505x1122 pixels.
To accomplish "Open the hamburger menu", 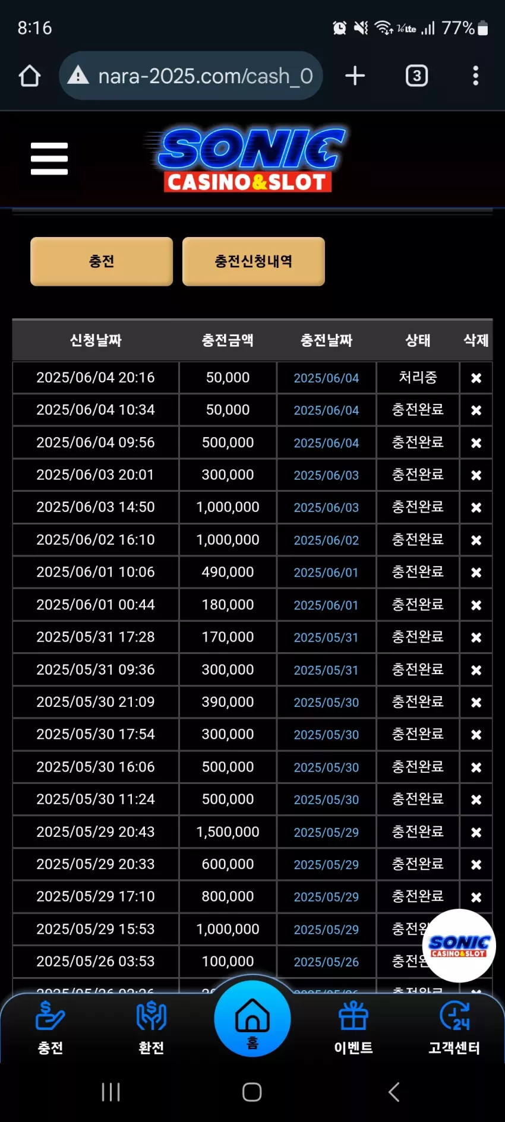I will point(49,159).
